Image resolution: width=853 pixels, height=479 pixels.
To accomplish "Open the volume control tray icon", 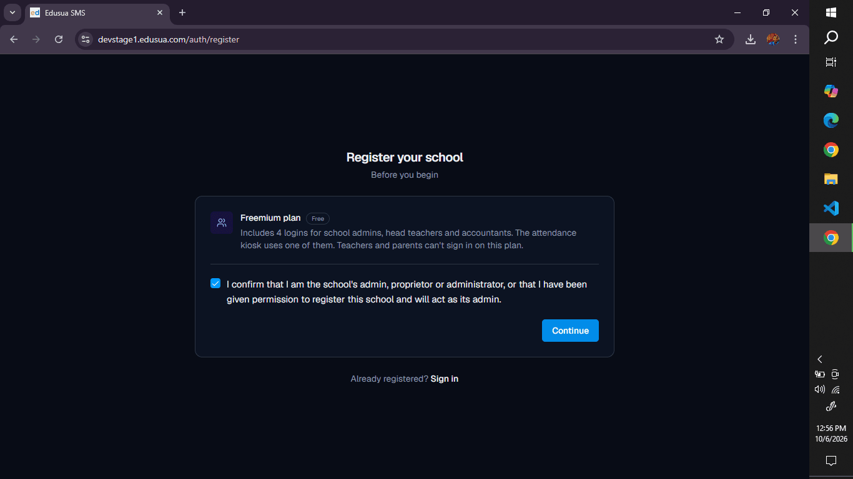I will pyautogui.click(x=820, y=389).
